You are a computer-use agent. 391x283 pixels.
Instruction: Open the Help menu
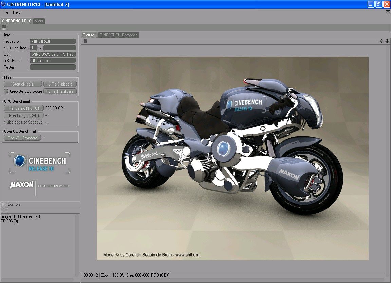tap(17, 12)
